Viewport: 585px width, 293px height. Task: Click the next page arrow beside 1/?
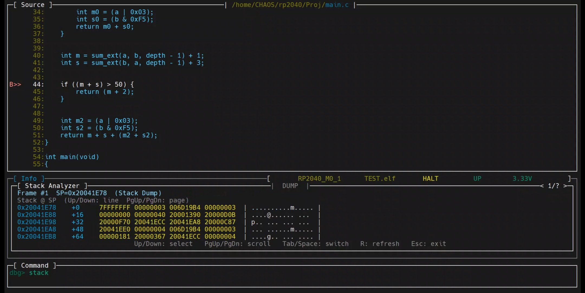pyautogui.click(x=565, y=186)
